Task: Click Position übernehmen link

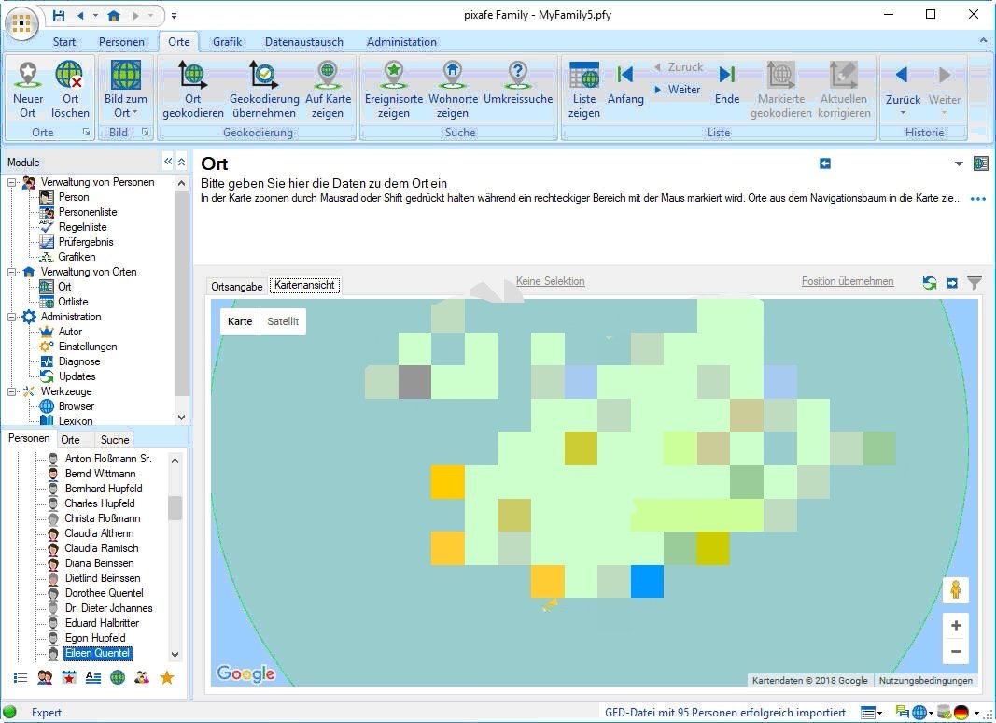Action: [848, 281]
